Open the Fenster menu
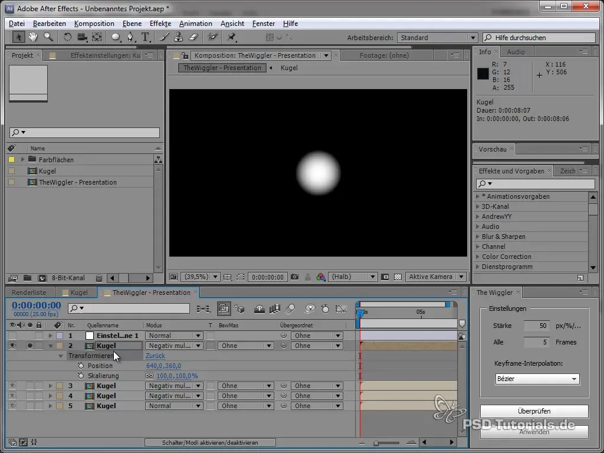The width and height of the screenshot is (604, 453). (264, 24)
